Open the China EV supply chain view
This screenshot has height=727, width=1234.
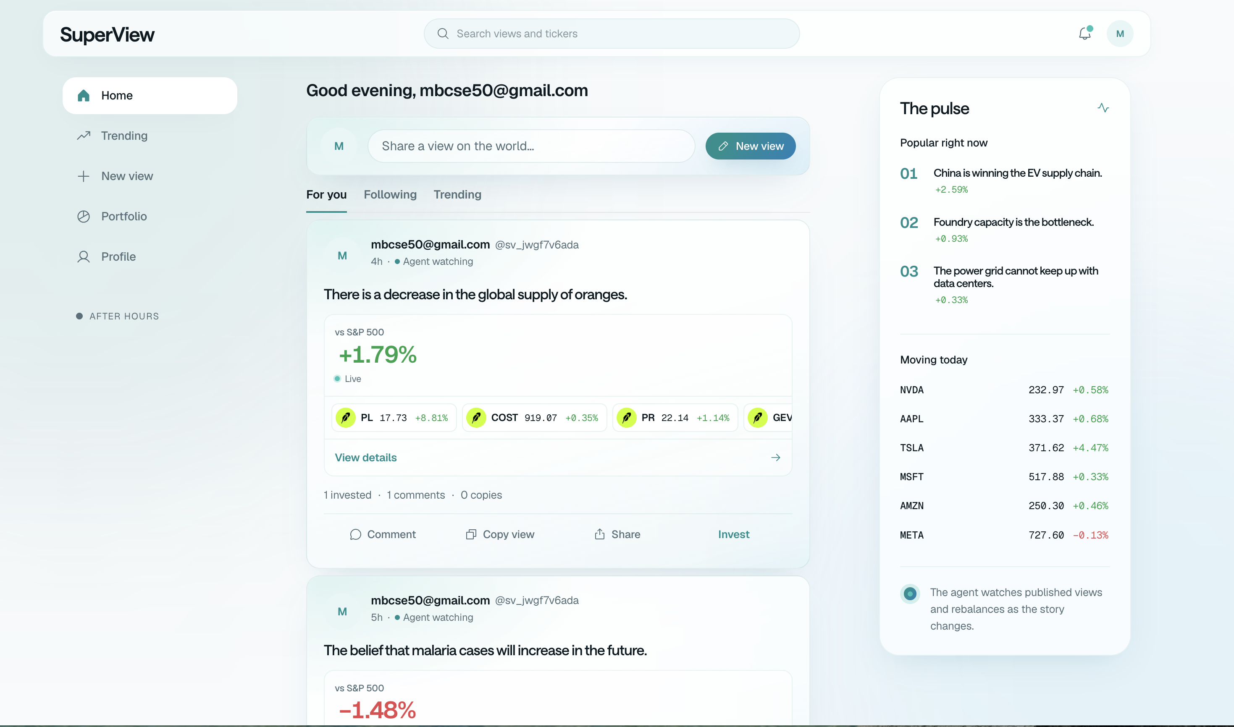(x=1017, y=173)
